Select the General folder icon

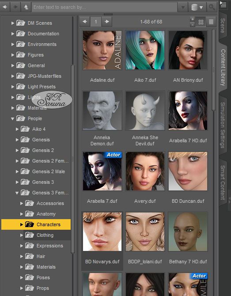(21, 65)
